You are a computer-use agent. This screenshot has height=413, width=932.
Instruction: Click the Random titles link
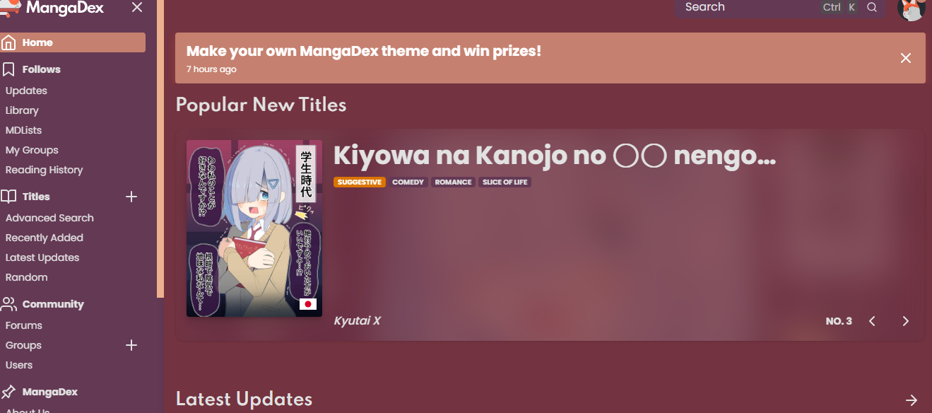coord(26,277)
